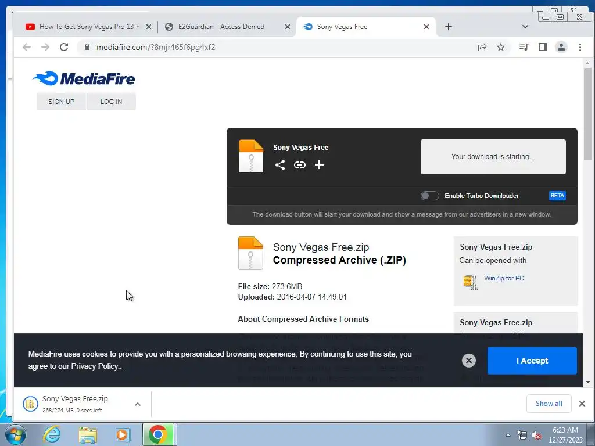The image size is (595, 446).
Task: Open the Chrome side panel
Action: (x=543, y=47)
